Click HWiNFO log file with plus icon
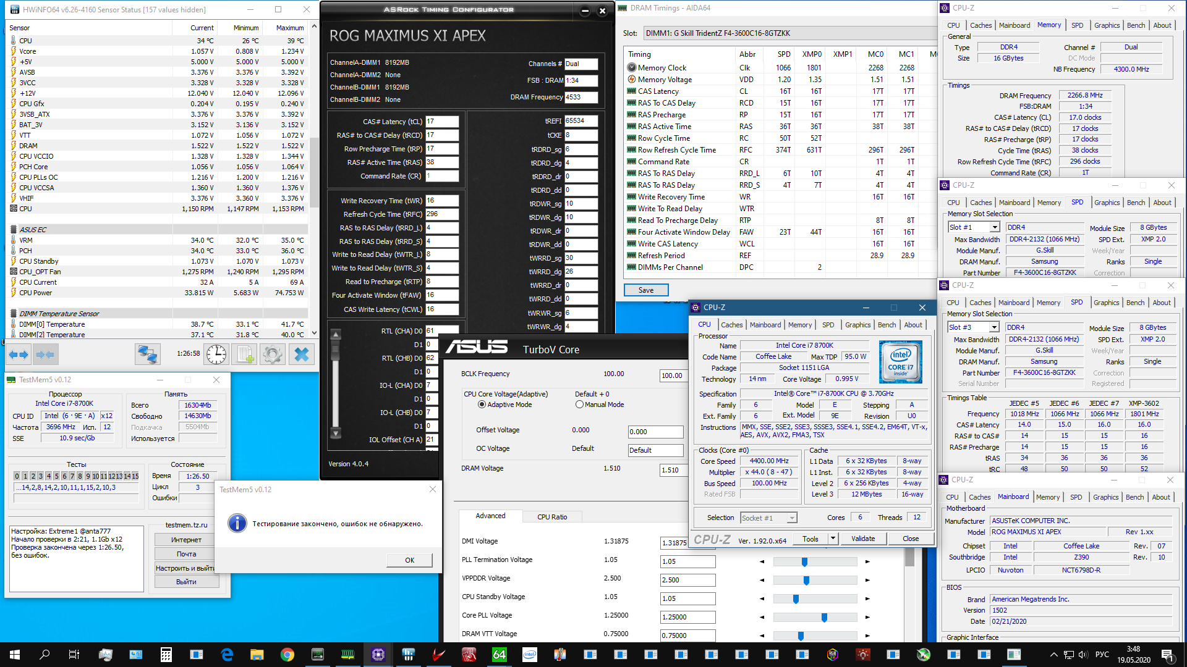Viewport: 1187px width, 667px height. coord(245,354)
